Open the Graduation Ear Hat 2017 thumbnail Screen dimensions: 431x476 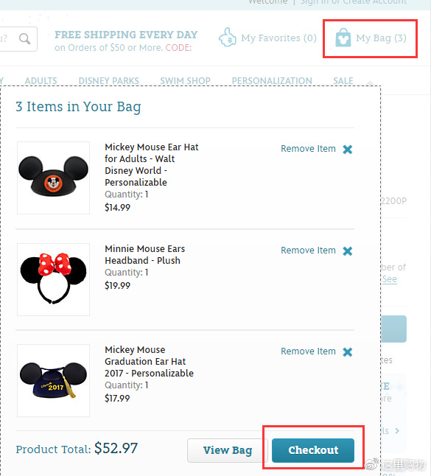54,380
